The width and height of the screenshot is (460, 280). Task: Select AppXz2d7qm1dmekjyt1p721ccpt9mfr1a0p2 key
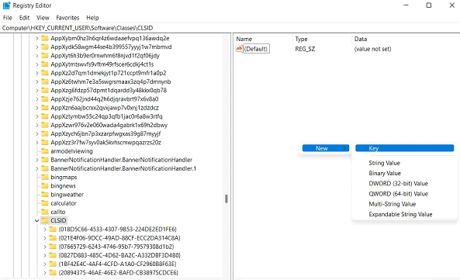(x=109, y=73)
